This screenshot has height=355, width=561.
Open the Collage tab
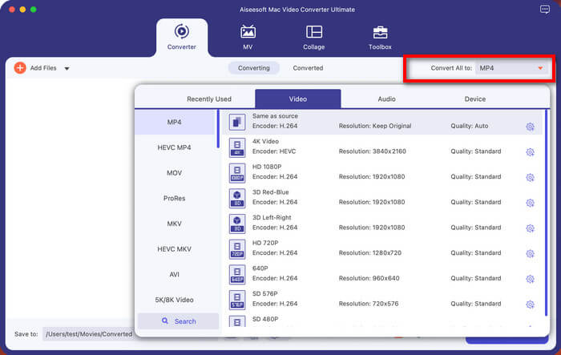click(x=314, y=37)
